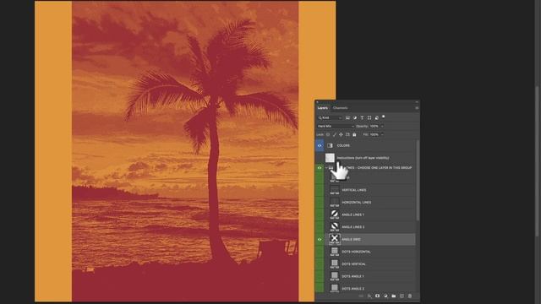The image size is (541, 304).
Task: Click the ANGLE LINES 2 thumbnail
Action: pyautogui.click(x=335, y=227)
